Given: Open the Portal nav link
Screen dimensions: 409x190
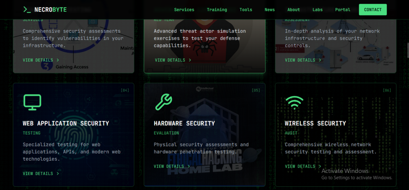Looking at the screenshot, I should click(343, 10).
